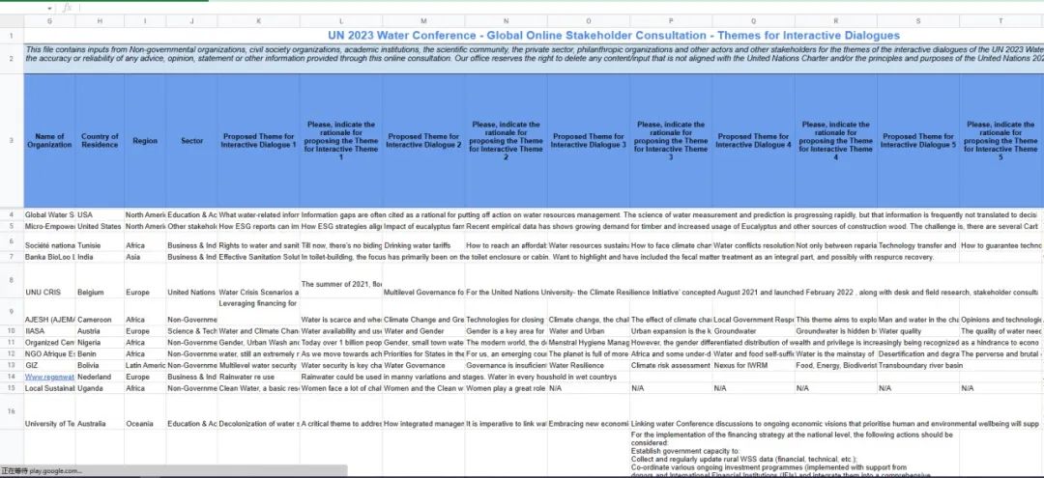Select column P header
The height and width of the screenshot is (478, 1044).
670,20
